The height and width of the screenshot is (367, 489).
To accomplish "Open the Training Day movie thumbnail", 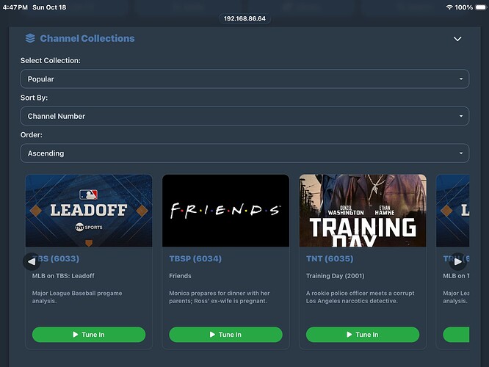I will tap(363, 211).
